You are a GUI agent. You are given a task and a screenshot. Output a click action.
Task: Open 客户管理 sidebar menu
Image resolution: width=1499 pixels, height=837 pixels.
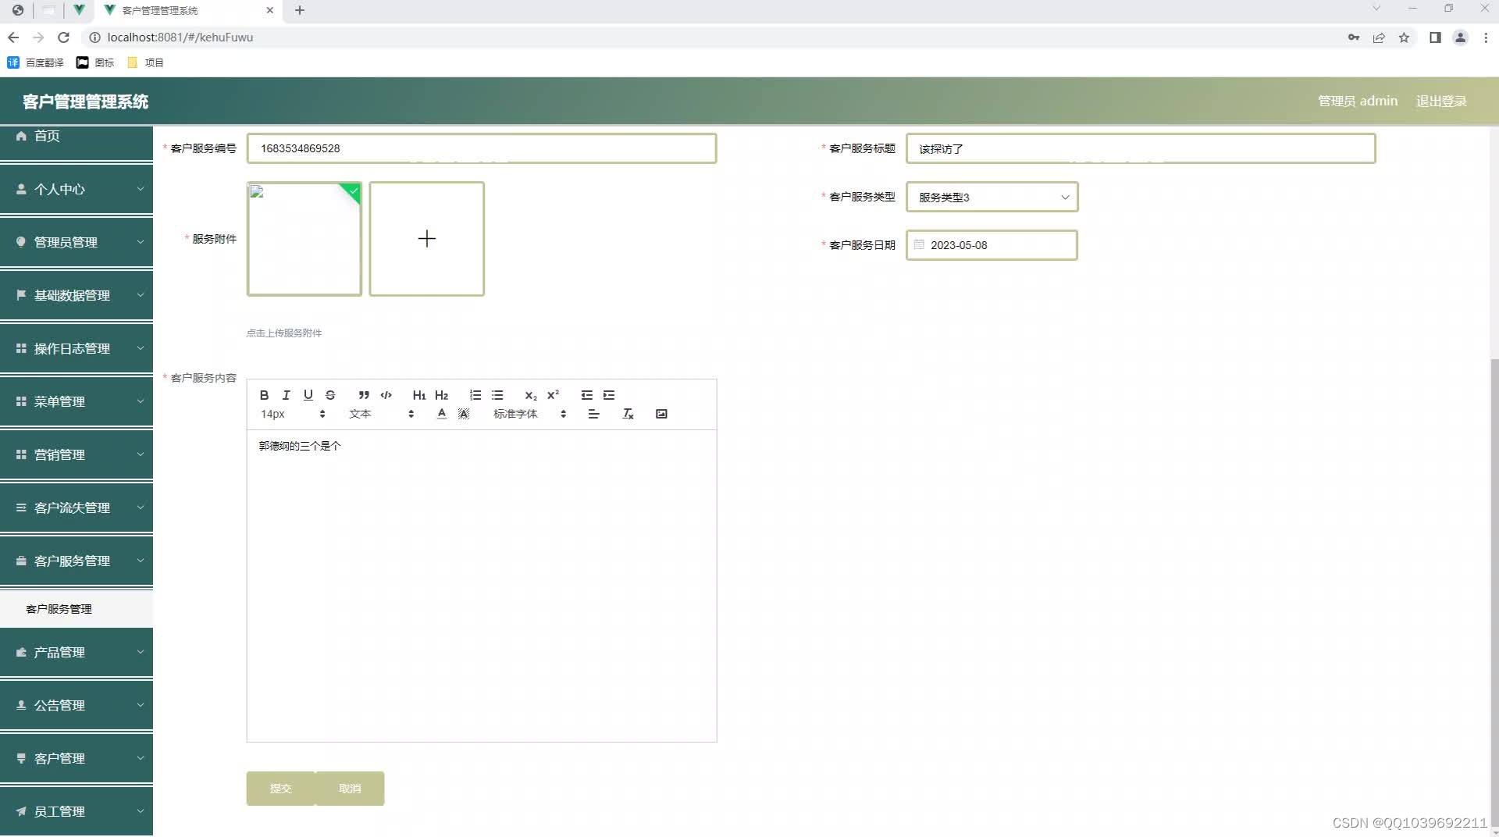coord(77,758)
